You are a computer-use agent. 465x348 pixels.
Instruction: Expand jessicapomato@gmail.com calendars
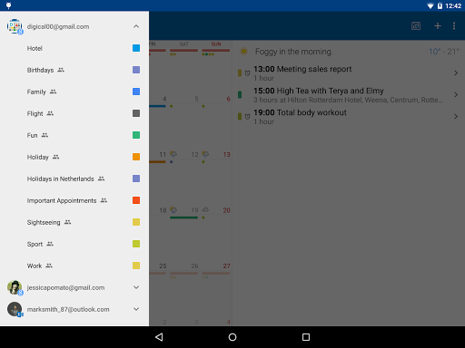(x=136, y=287)
